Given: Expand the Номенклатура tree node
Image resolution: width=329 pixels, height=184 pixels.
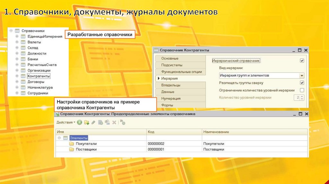Looking at the screenshot, I should pyautogui.click(x=17, y=87).
